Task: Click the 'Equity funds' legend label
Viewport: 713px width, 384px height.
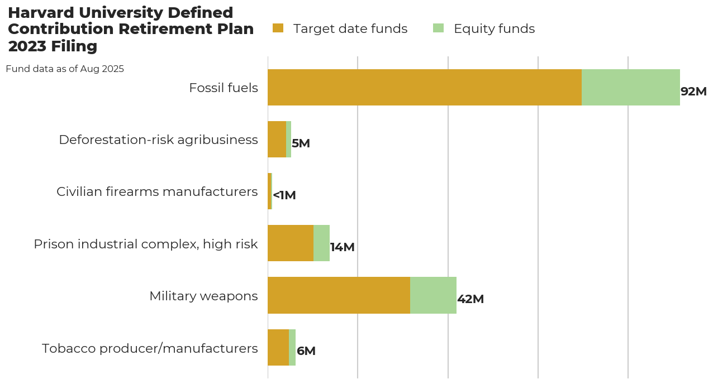Action: (x=495, y=28)
